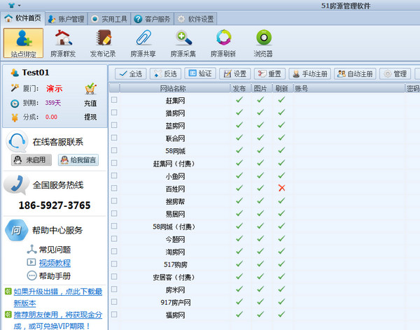The height and width of the screenshot is (330, 420).
Task: Click 提现 withdraw link
Action: pos(90,117)
